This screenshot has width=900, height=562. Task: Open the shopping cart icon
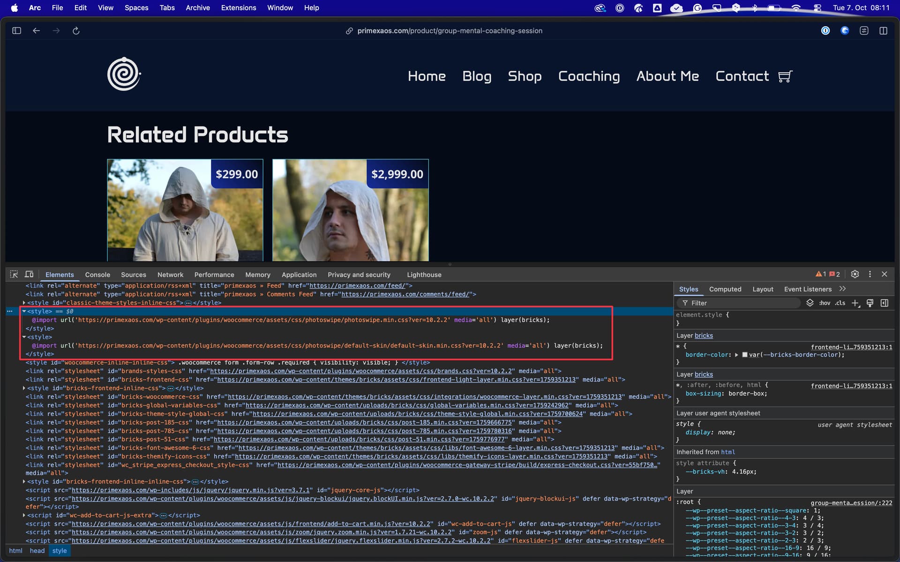785,76
